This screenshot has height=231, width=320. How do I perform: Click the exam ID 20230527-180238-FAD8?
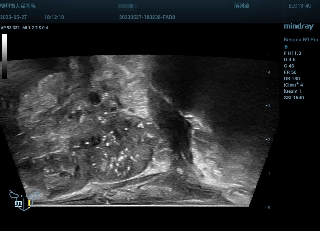[x=147, y=17]
